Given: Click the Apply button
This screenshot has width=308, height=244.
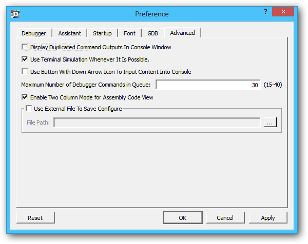Looking at the screenshot, I should click(x=268, y=218).
